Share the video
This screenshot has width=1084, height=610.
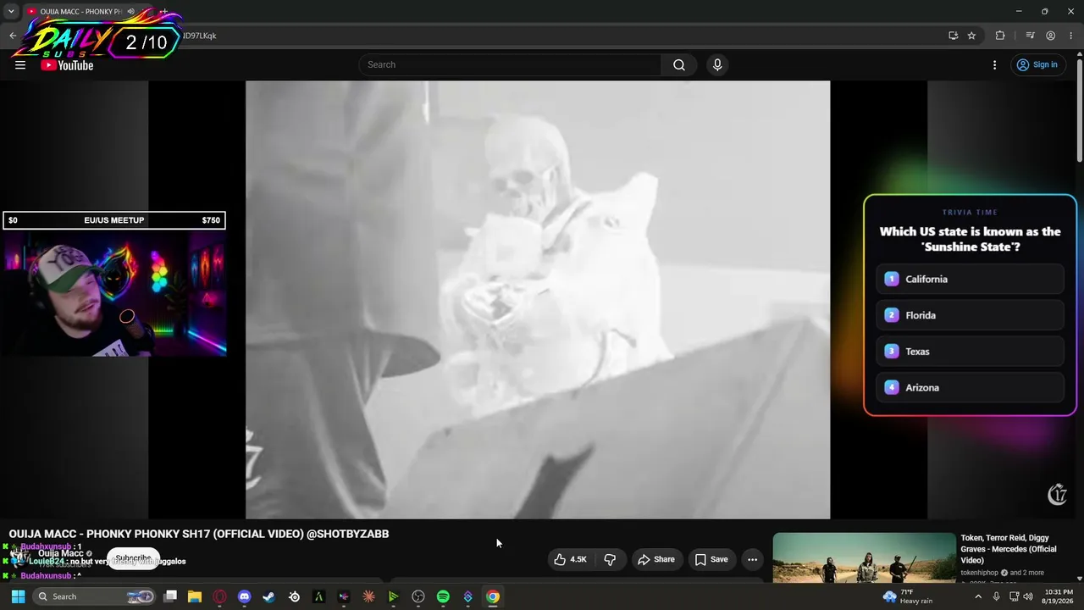[656, 559]
